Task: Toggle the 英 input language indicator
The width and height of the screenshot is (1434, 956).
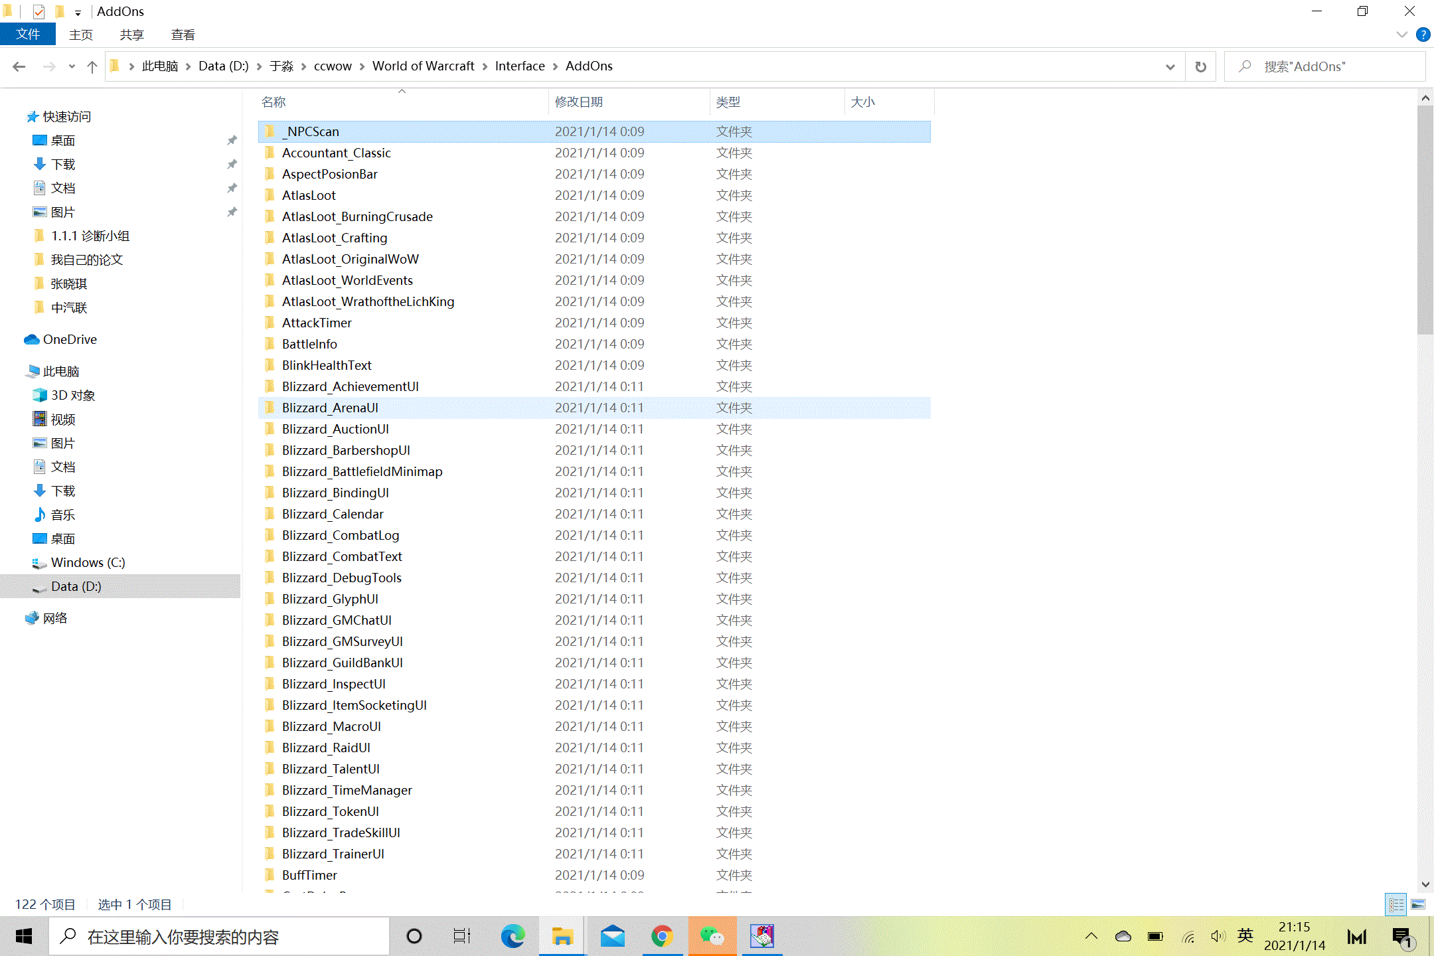Action: [1245, 936]
